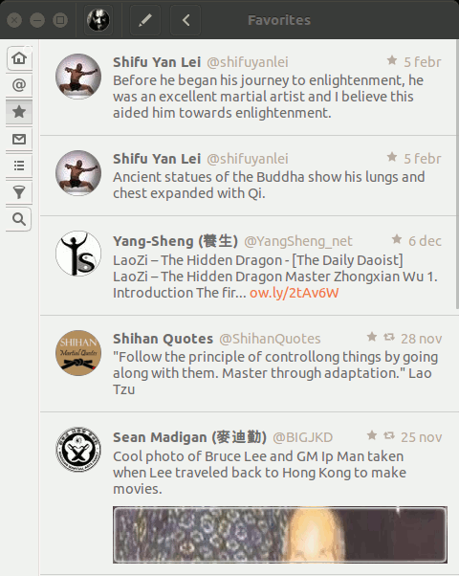This screenshot has width=459, height=576.
Task: Toggle favorite star on first Shifu Yan Lei tweet
Action: click(x=392, y=60)
